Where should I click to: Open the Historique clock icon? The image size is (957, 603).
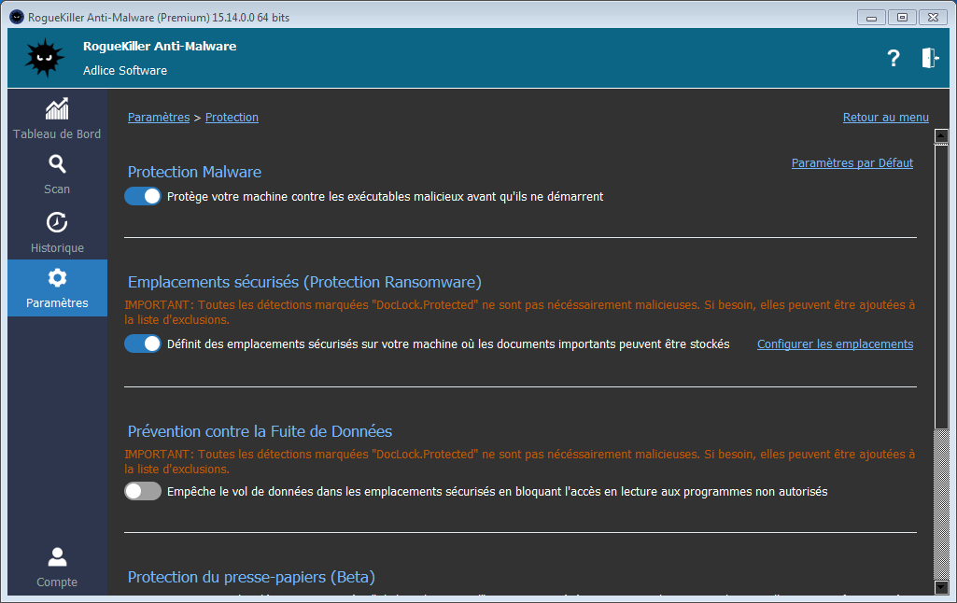(x=57, y=223)
